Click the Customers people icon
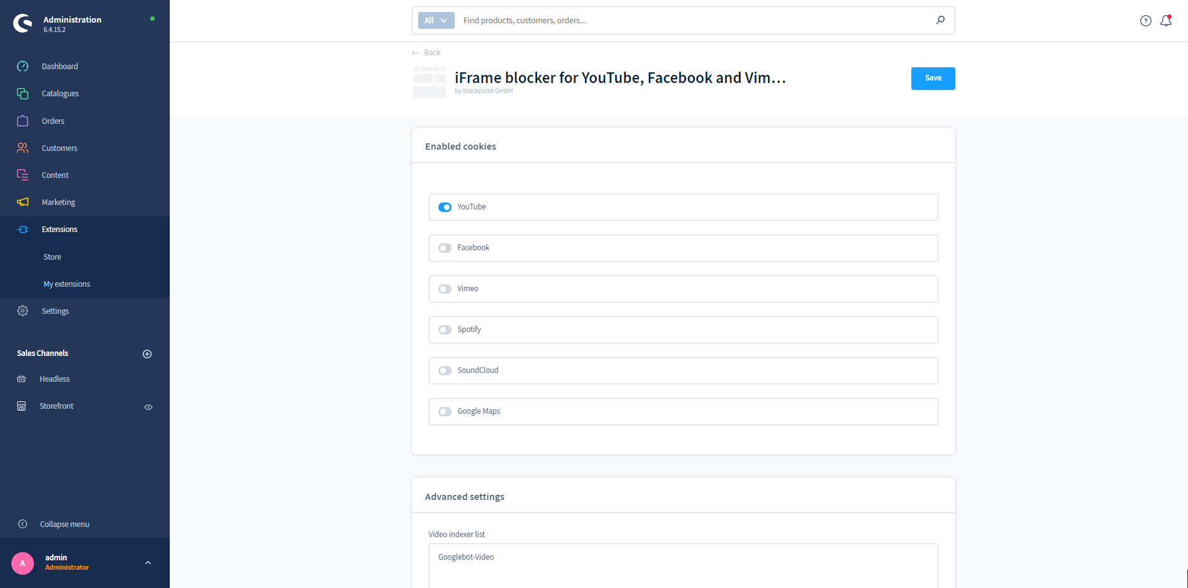The height and width of the screenshot is (588, 1188). 23,148
